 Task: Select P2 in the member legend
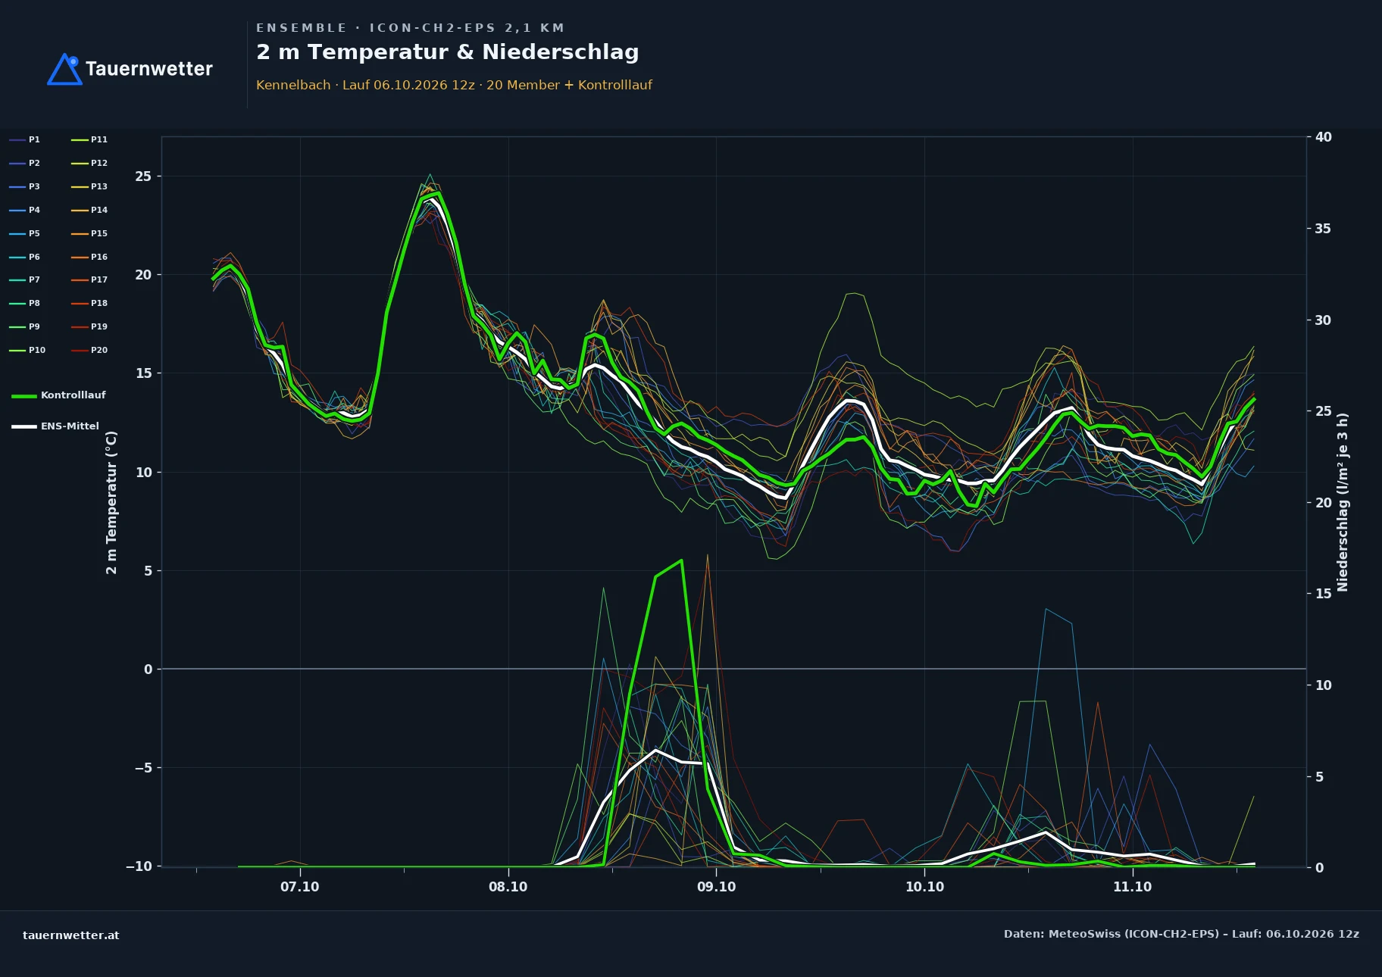[x=25, y=163]
